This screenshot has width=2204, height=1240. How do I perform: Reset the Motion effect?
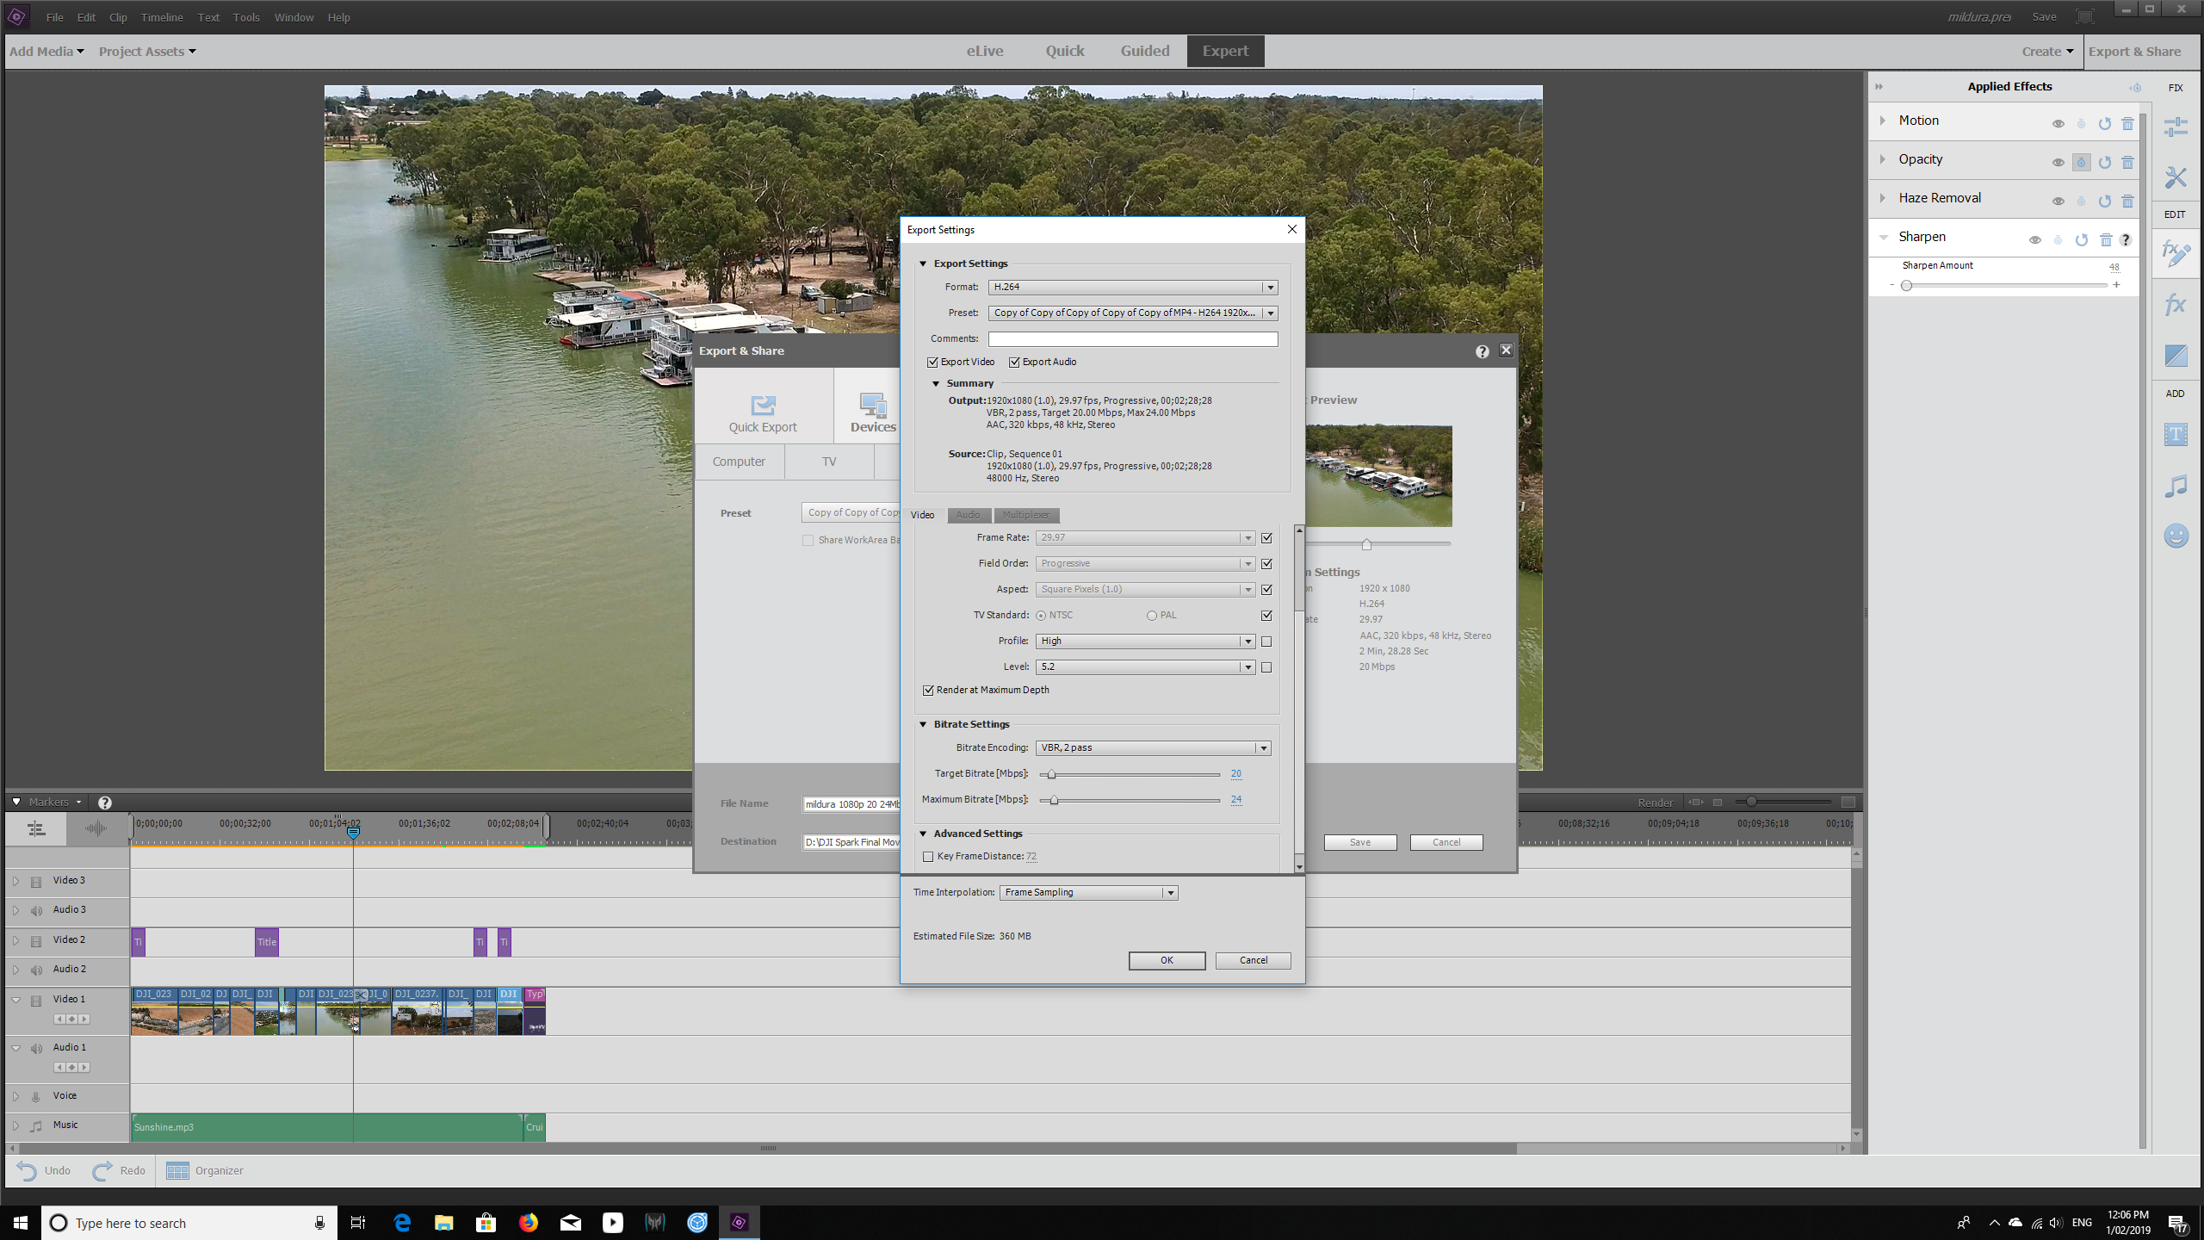[2104, 123]
